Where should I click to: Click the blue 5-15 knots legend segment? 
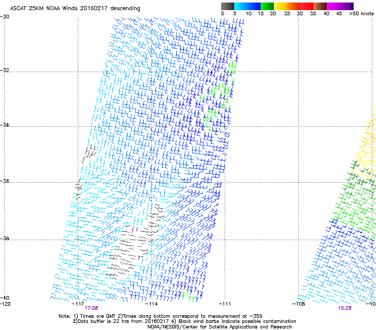247,6
